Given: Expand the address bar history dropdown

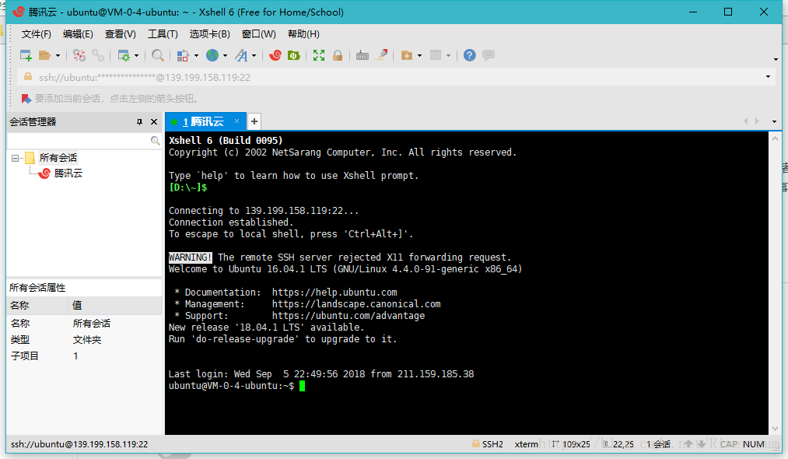Looking at the screenshot, I should tap(768, 77).
